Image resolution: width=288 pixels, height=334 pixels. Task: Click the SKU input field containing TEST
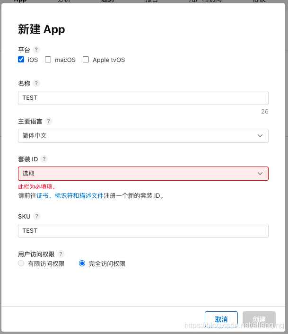click(x=143, y=231)
